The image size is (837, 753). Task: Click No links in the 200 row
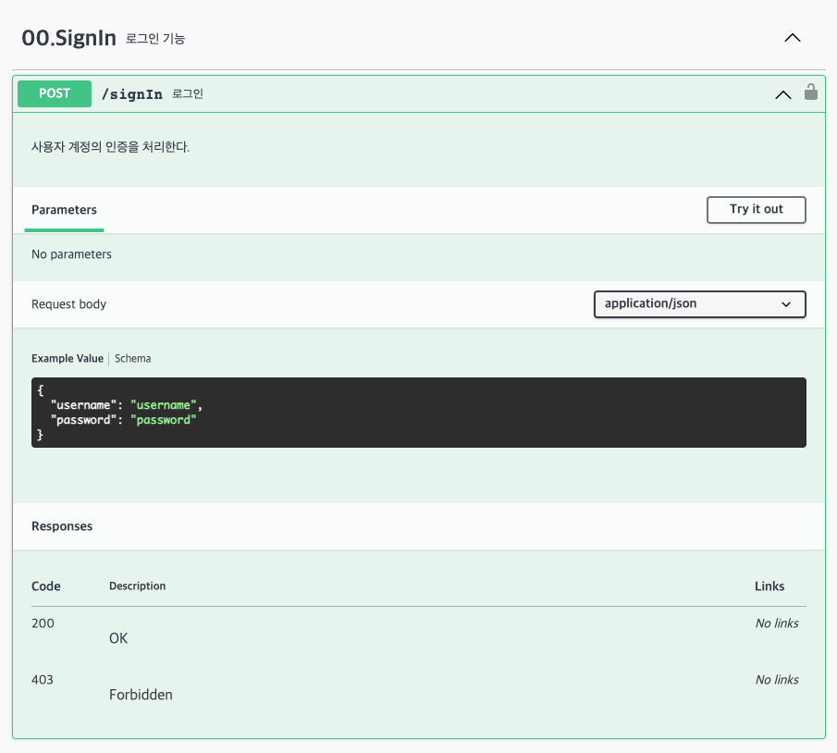(777, 623)
